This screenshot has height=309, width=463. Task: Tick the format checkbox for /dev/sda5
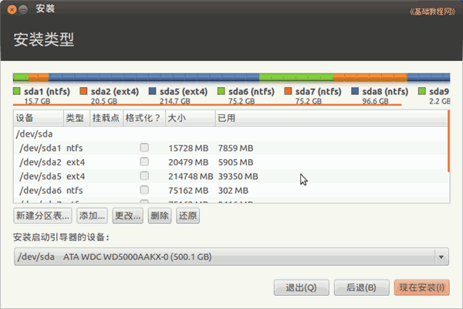pos(144,175)
